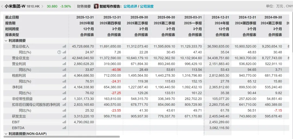The image size is (293, 139).
Task: Open the chart icon for 非经常性损益
Action: pos(64,99)
